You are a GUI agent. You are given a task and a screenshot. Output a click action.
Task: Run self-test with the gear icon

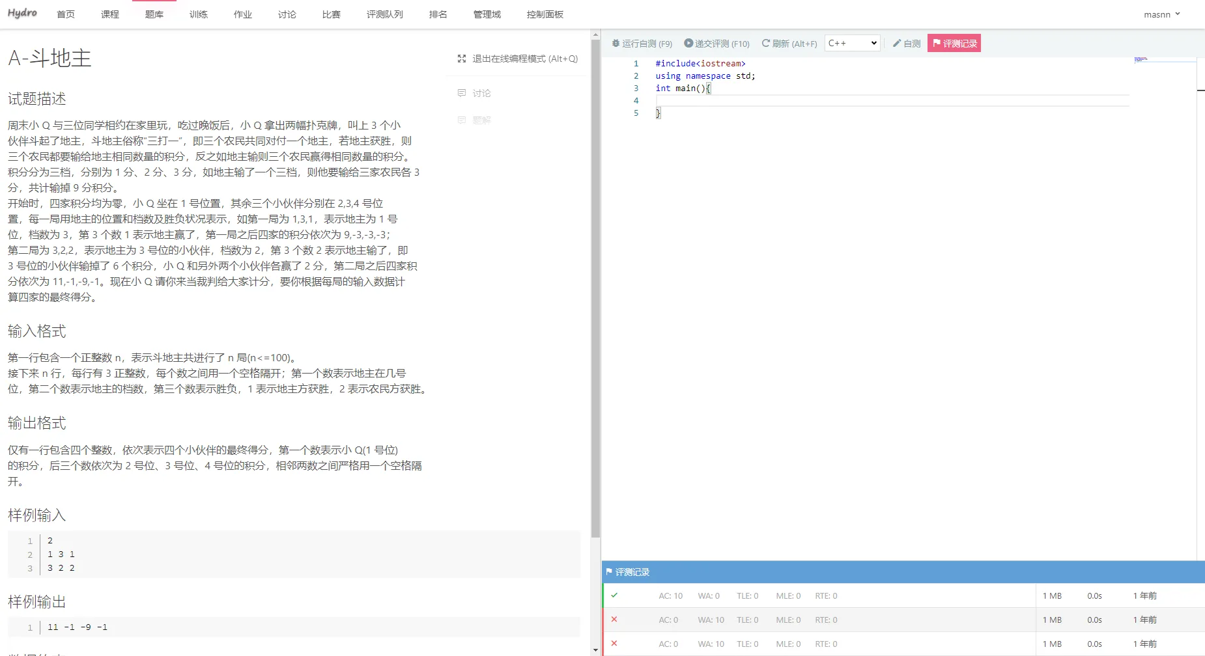(642, 44)
